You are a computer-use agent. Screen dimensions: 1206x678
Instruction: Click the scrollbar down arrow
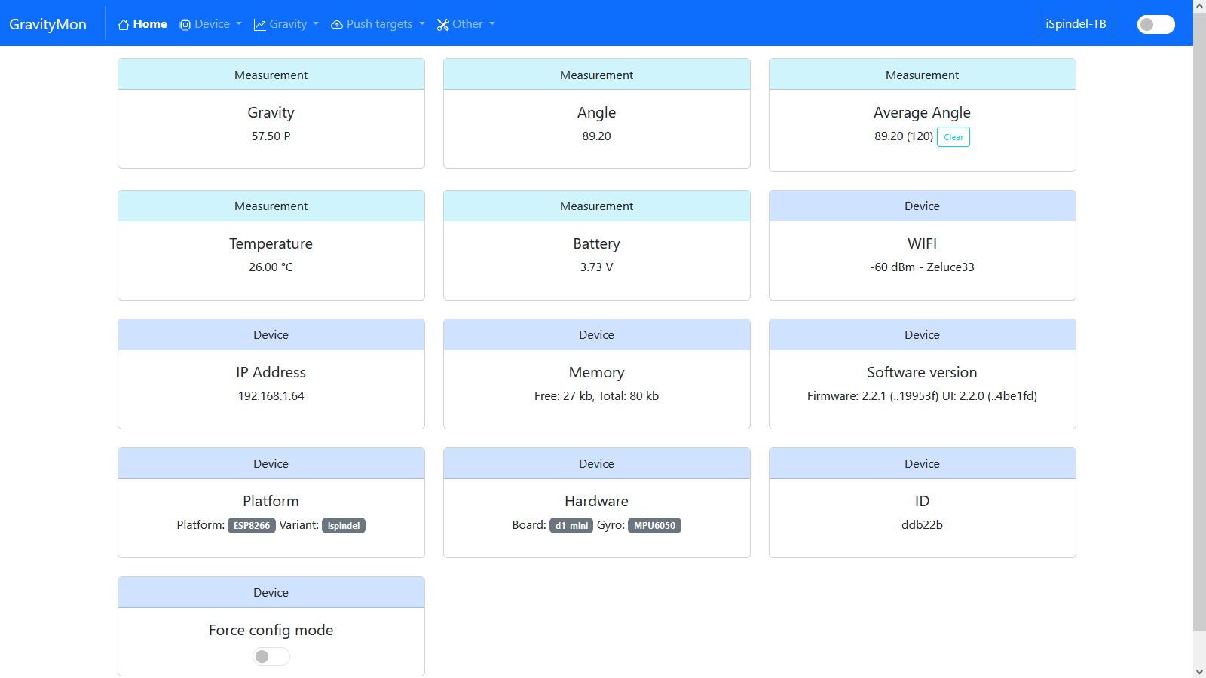(x=1199, y=671)
